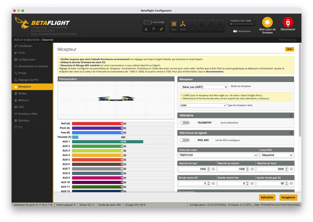The height and width of the screenshot is (222, 313).
Task: Click the Enregistrer button
Action: click(x=288, y=198)
